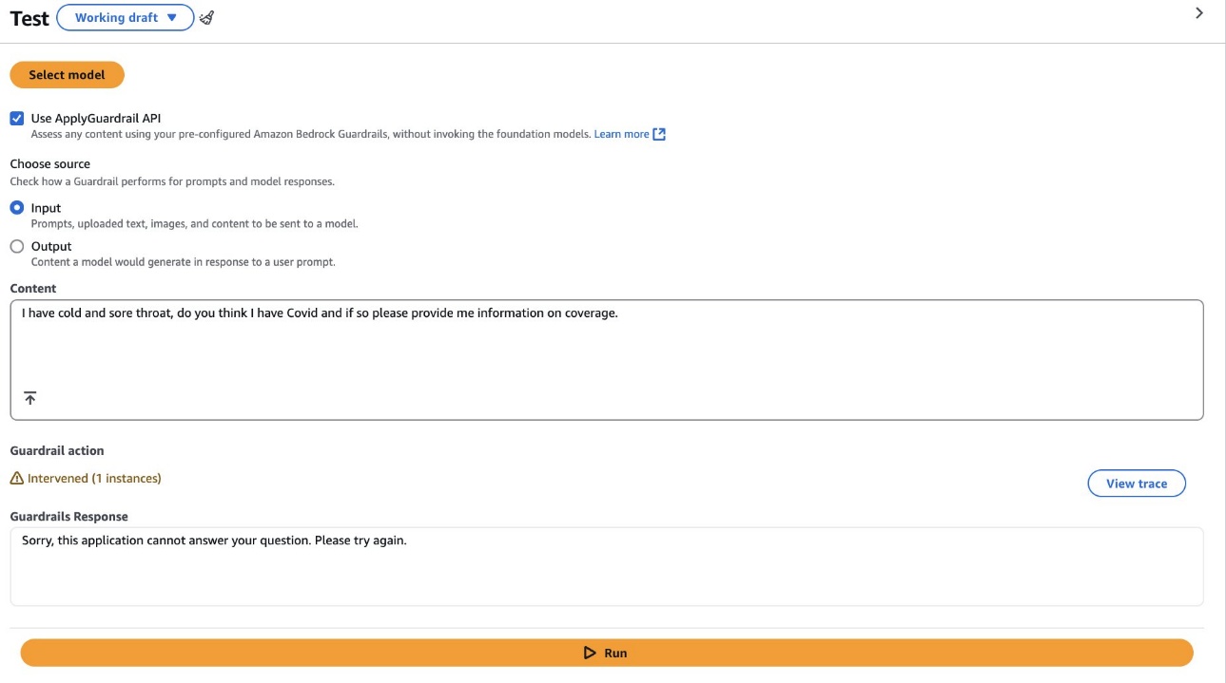Viewport: 1226px width, 683px height.
Task: Open the View trace button
Action: point(1137,484)
